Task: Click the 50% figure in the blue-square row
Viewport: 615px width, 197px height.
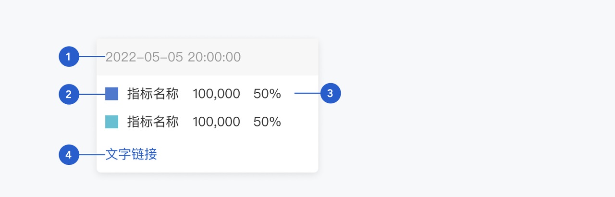Action: 267,94
